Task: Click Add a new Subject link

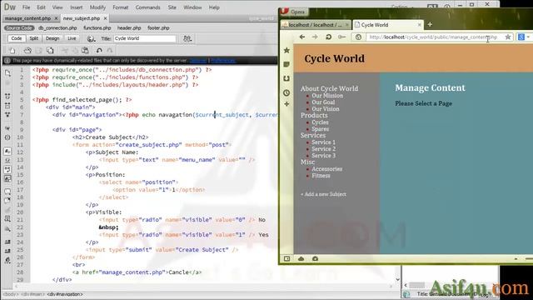Action: [323, 194]
